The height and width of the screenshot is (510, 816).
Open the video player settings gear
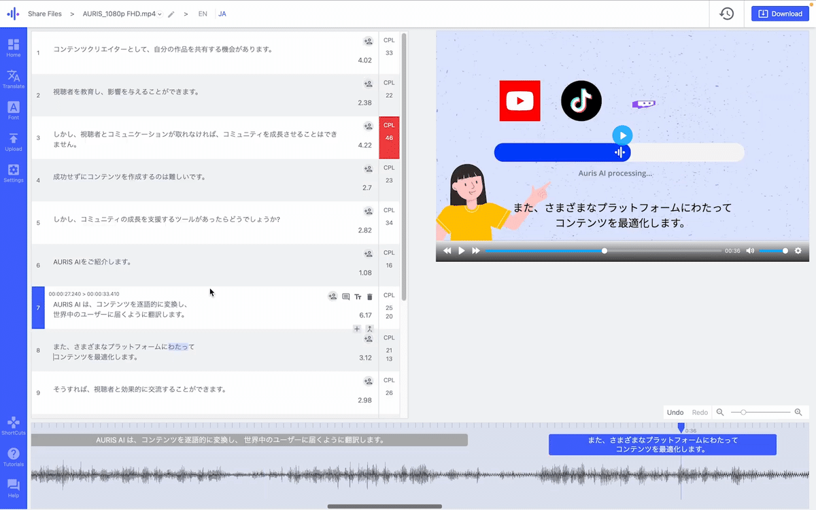pos(798,251)
